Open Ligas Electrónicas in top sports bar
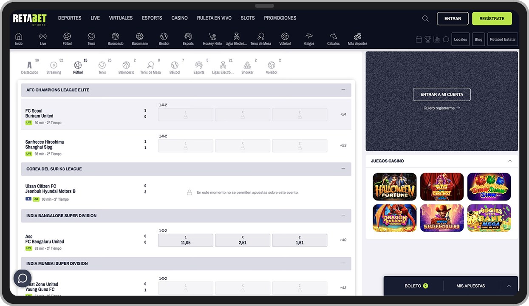Screen dimensions: 529x306 tap(236, 39)
